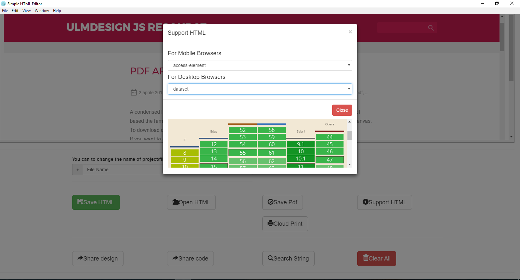Click Opera version 44 cell
The image size is (520, 280).
pyautogui.click(x=330, y=137)
